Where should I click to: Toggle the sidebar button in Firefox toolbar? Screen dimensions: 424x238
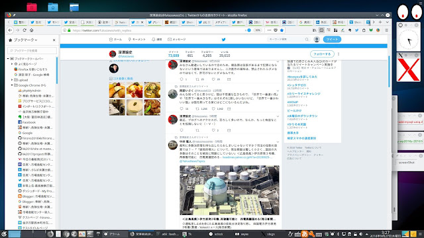point(321,30)
